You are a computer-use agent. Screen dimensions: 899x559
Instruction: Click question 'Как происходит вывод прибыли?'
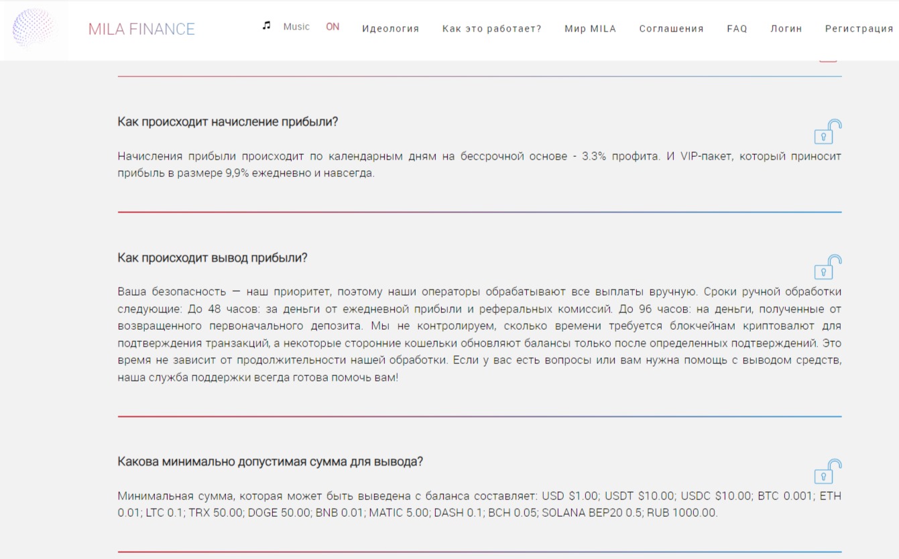[x=213, y=258]
